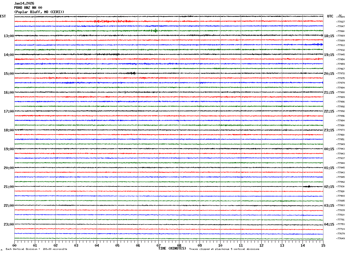Select the DC offset value -77996
This screenshot has width=346, height=253.
pos(340,116)
